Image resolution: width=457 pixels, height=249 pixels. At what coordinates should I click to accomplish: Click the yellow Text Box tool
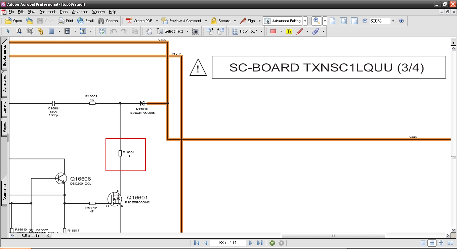[289, 31]
